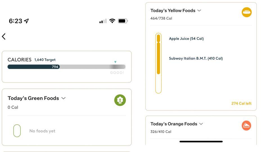Tap the home indicator bar
The image size is (270, 152).
click(x=201, y=142)
